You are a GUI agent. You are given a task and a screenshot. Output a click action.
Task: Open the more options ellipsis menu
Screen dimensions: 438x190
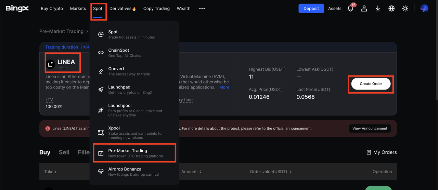coord(202,9)
